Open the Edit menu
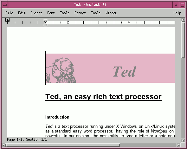The height and width of the screenshot is (149, 187). tap(22, 13)
